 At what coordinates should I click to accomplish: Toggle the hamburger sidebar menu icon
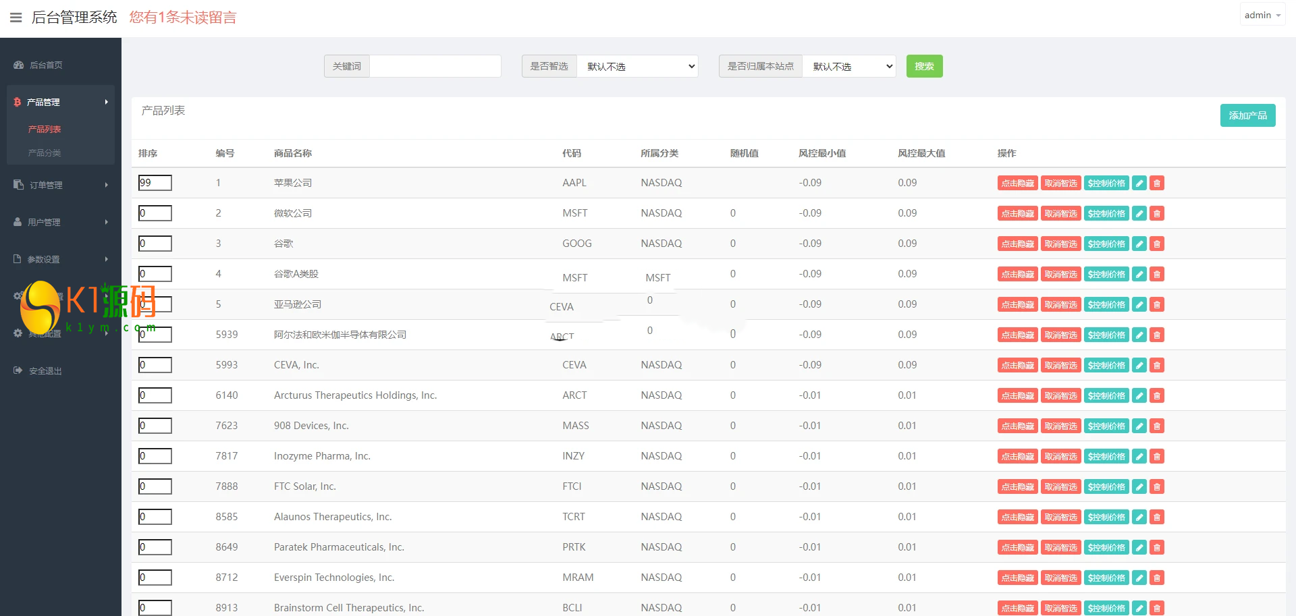point(16,18)
